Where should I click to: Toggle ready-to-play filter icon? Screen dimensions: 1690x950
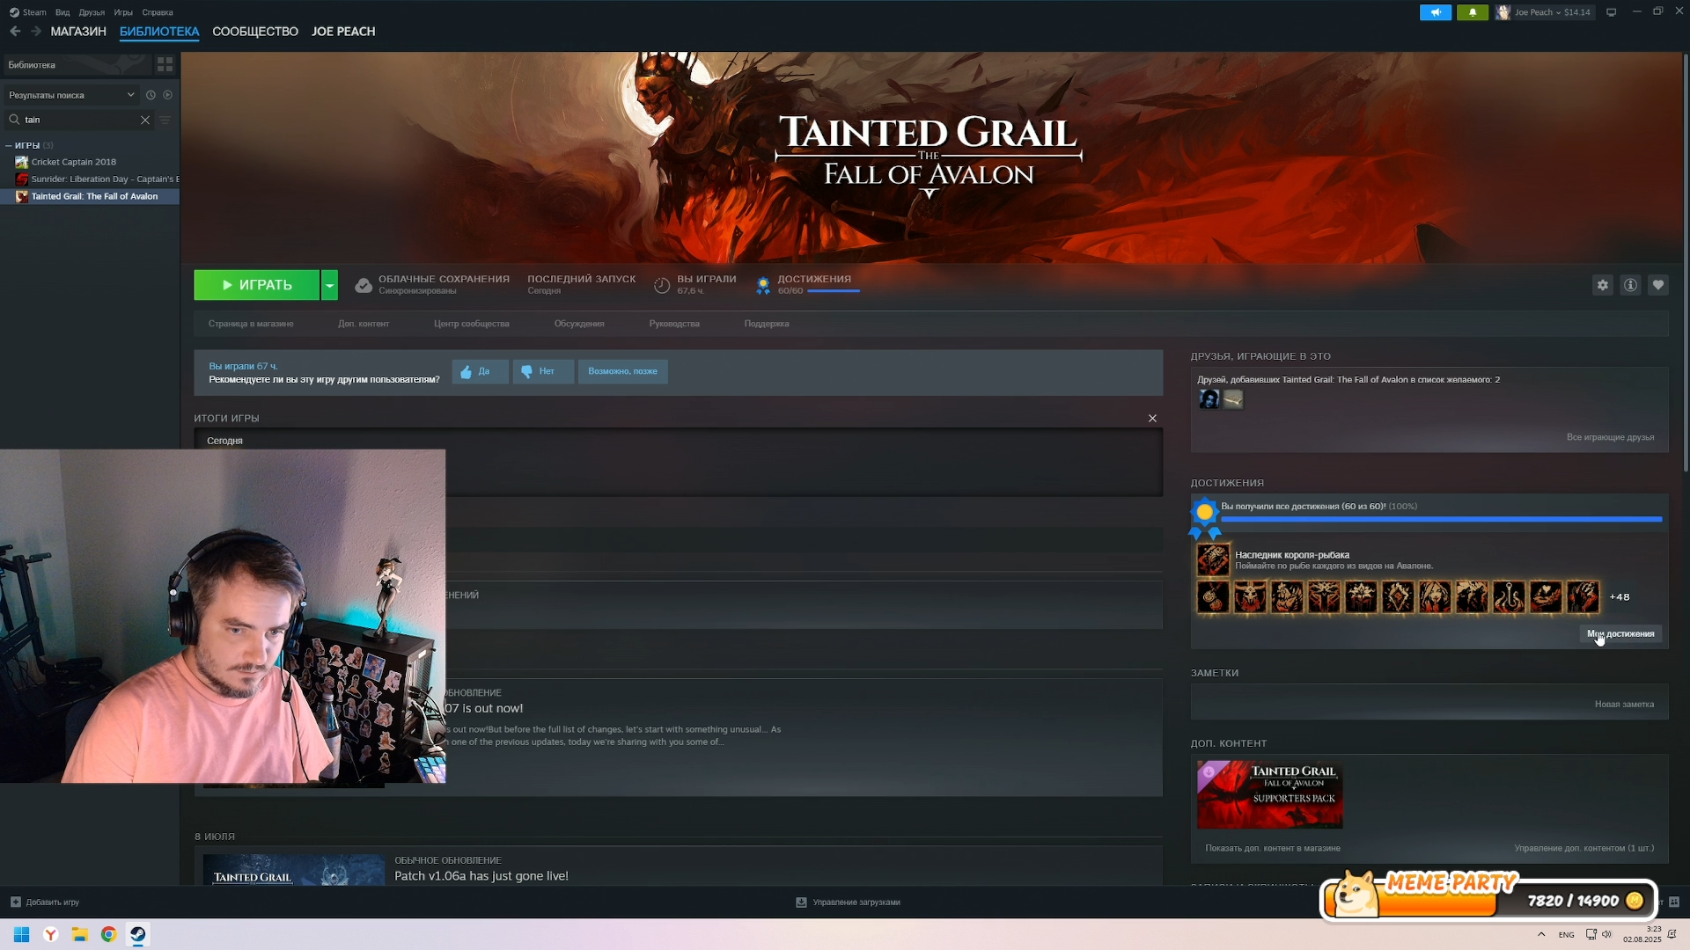click(x=168, y=95)
